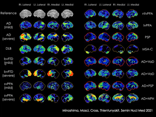Click the AD+NPH row label
Screen dimensions: 156x117
point(147,99)
